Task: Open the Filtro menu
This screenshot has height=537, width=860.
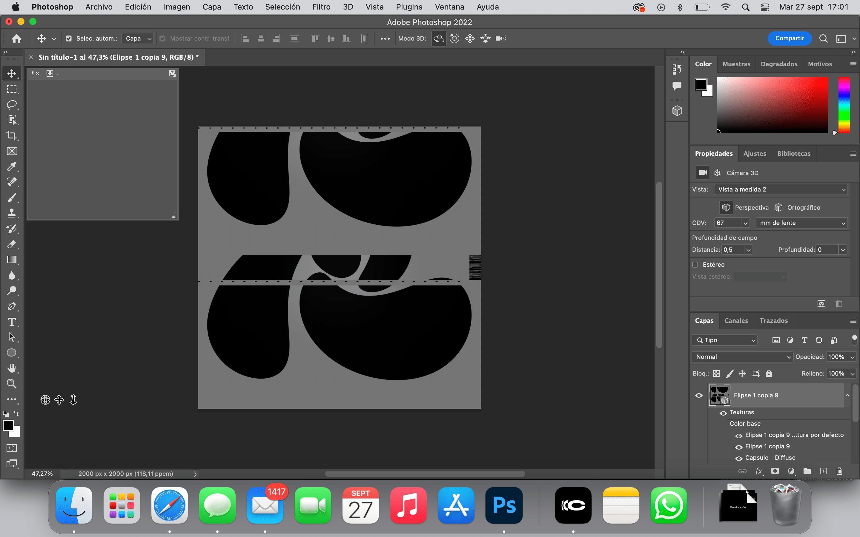Action: (321, 7)
